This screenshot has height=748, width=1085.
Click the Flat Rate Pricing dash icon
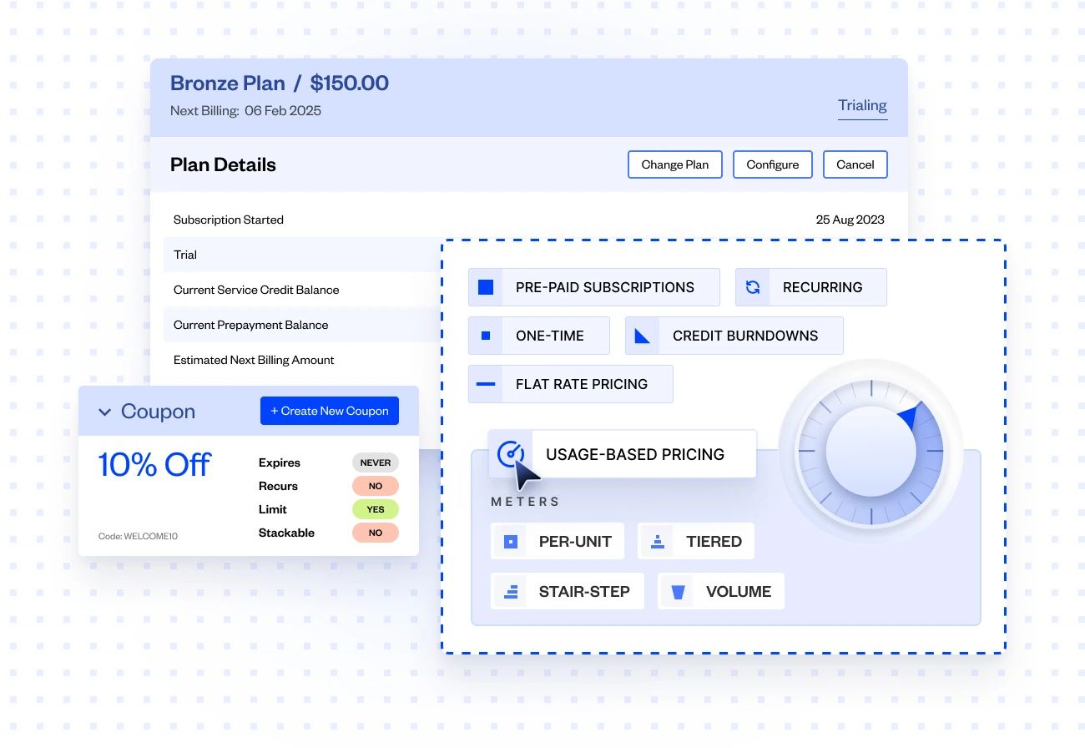pos(485,384)
